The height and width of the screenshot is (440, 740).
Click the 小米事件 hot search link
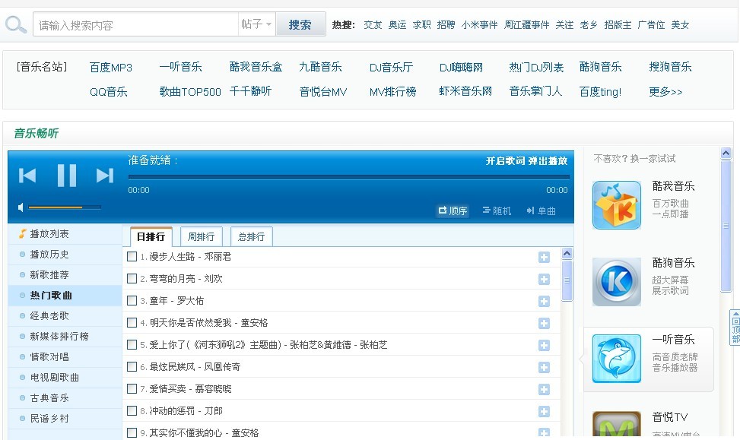(479, 25)
